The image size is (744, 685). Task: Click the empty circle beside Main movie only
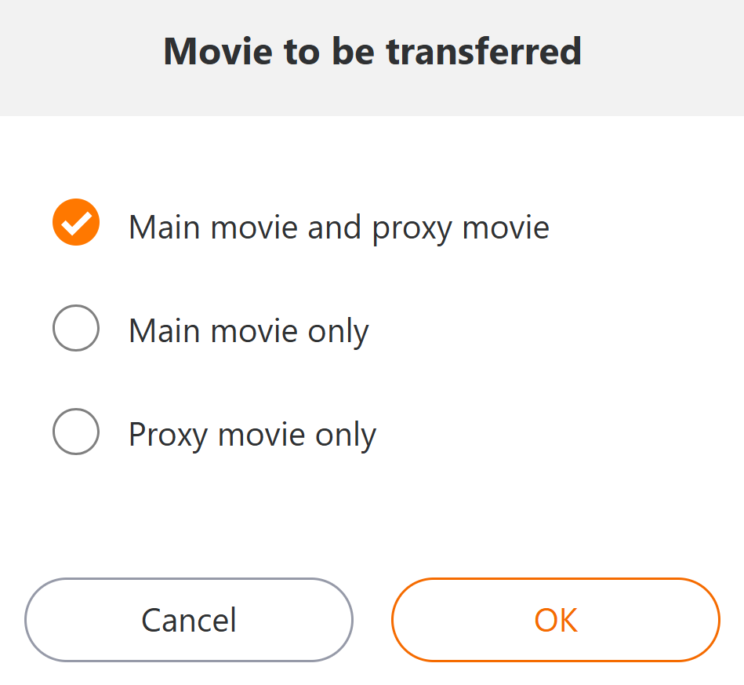point(76,327)
